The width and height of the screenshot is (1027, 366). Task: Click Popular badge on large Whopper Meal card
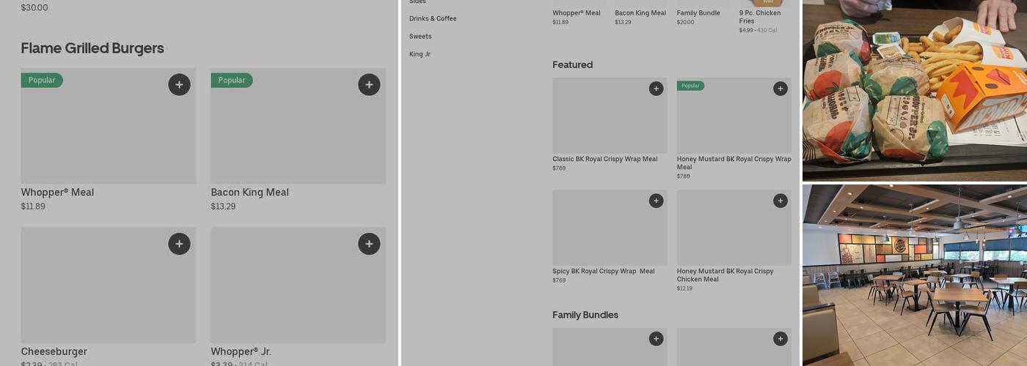(x=42, y=81)
